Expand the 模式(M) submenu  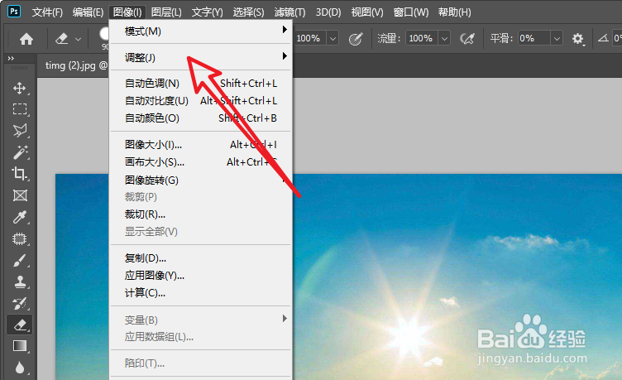(201, 31)
